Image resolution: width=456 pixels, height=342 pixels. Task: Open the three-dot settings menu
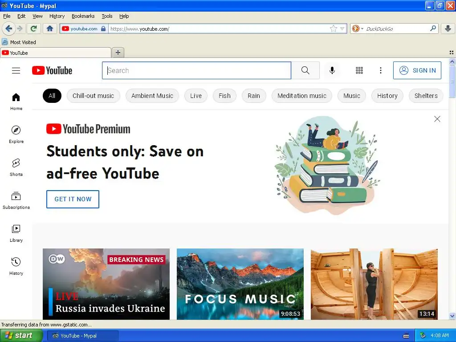[x=380, y=70]
